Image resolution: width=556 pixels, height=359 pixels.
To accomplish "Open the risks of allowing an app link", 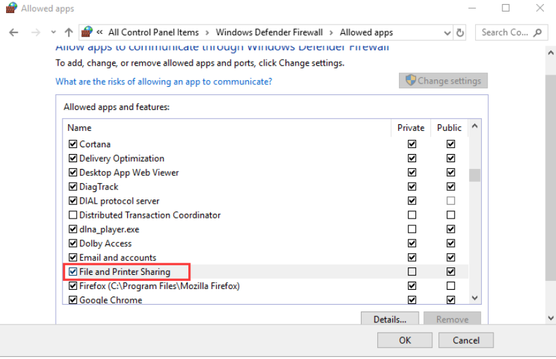I will coord(164,81).
